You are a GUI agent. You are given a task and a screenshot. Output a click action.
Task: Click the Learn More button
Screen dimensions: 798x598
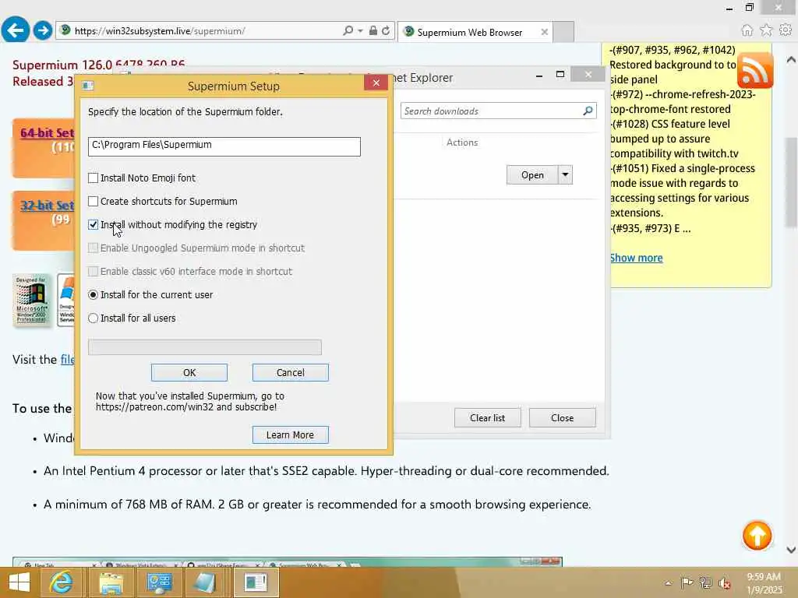[x=291, y=434]
